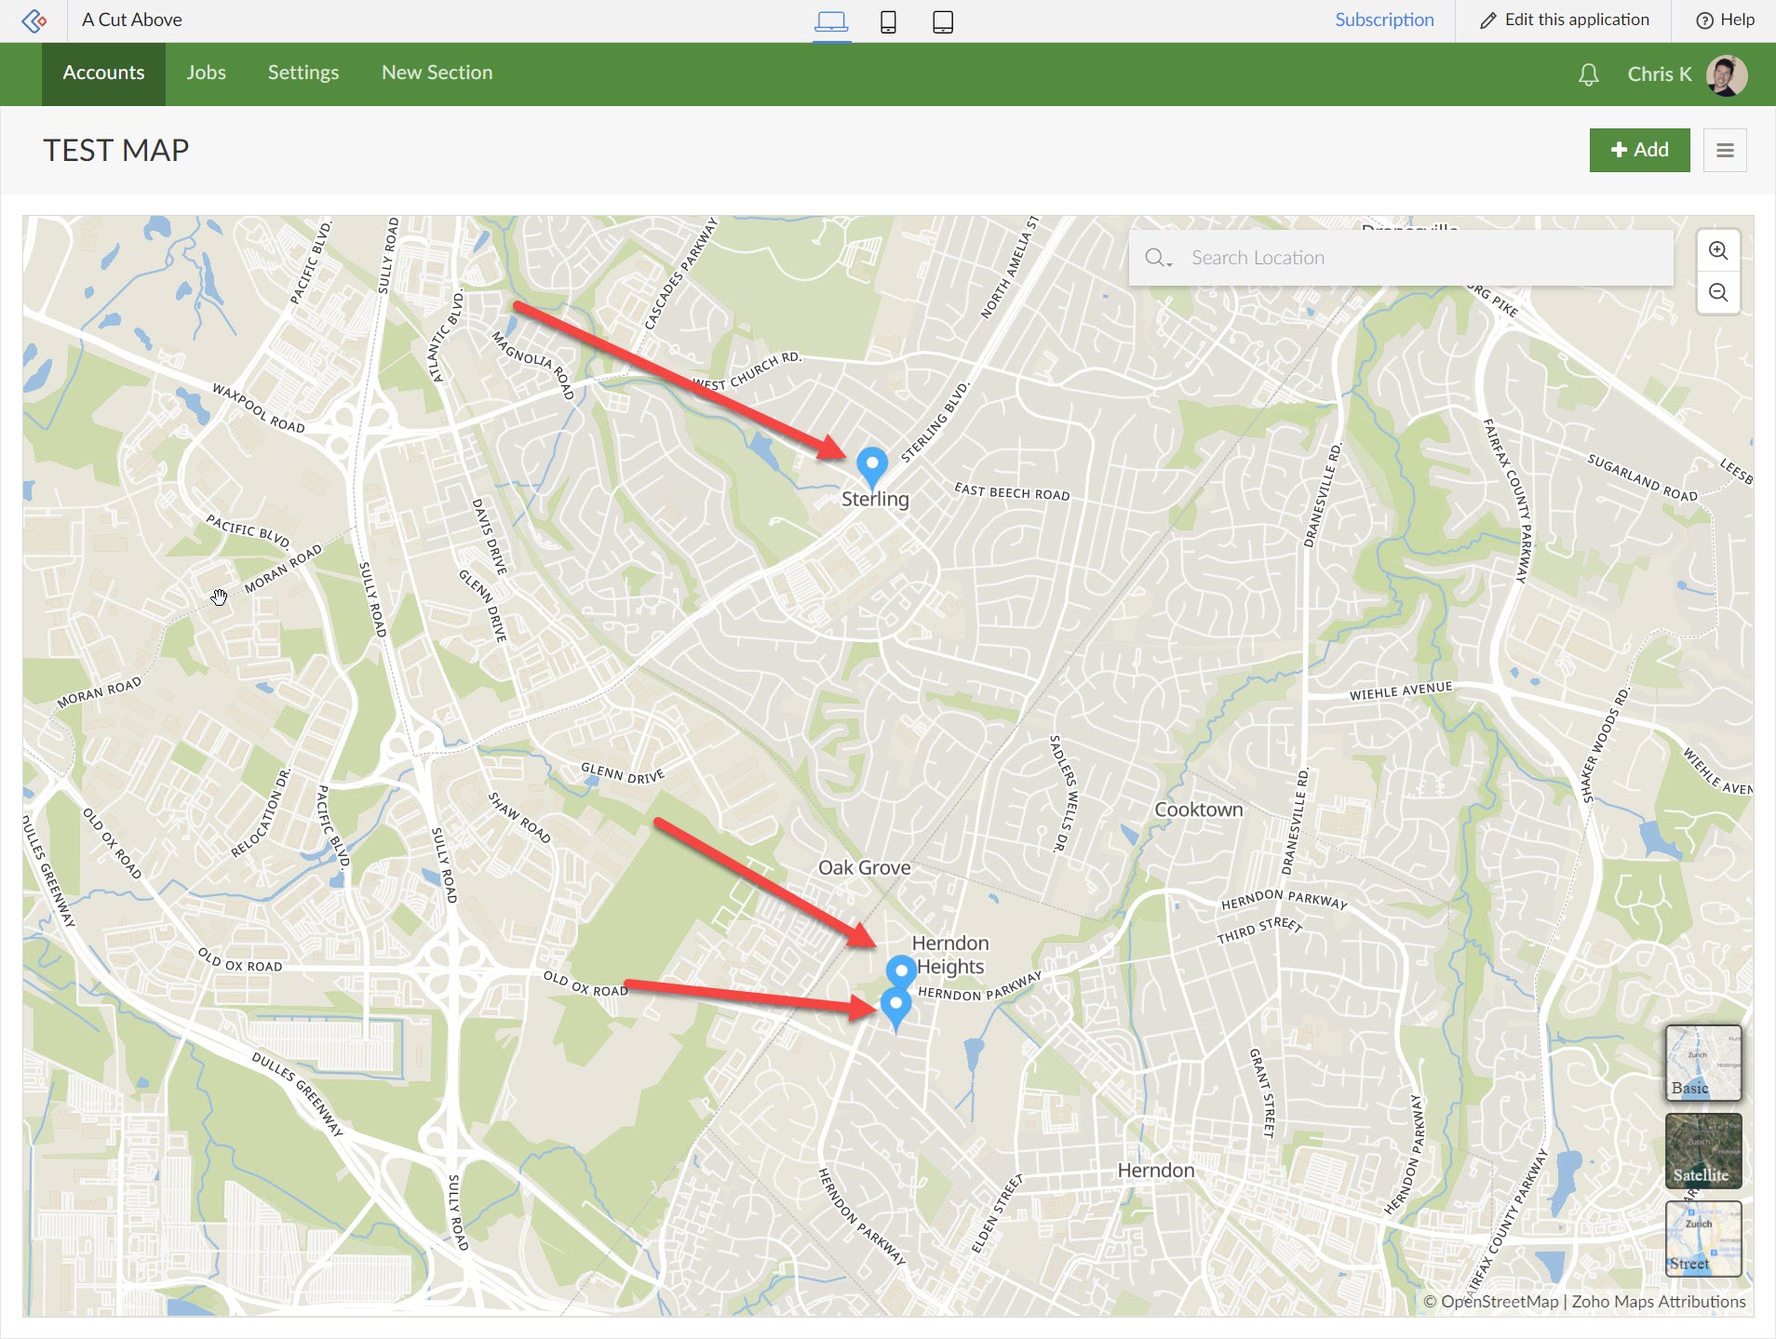Open the Accounts tab

[x=103, y=74]
